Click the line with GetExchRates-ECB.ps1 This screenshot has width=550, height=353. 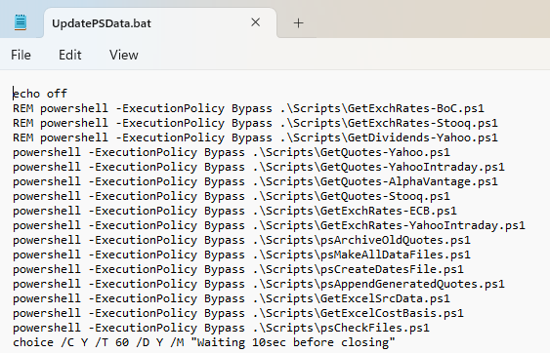[x=235, y=211]
